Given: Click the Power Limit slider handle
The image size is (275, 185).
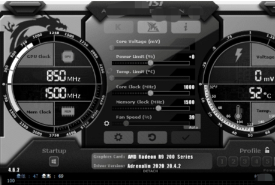Looking at the screenshot, I should [x=151, y=63].
